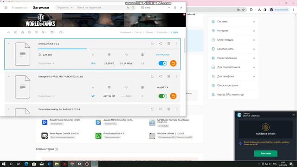Click Scan now in Driver Updater popup

click(266, 154)
